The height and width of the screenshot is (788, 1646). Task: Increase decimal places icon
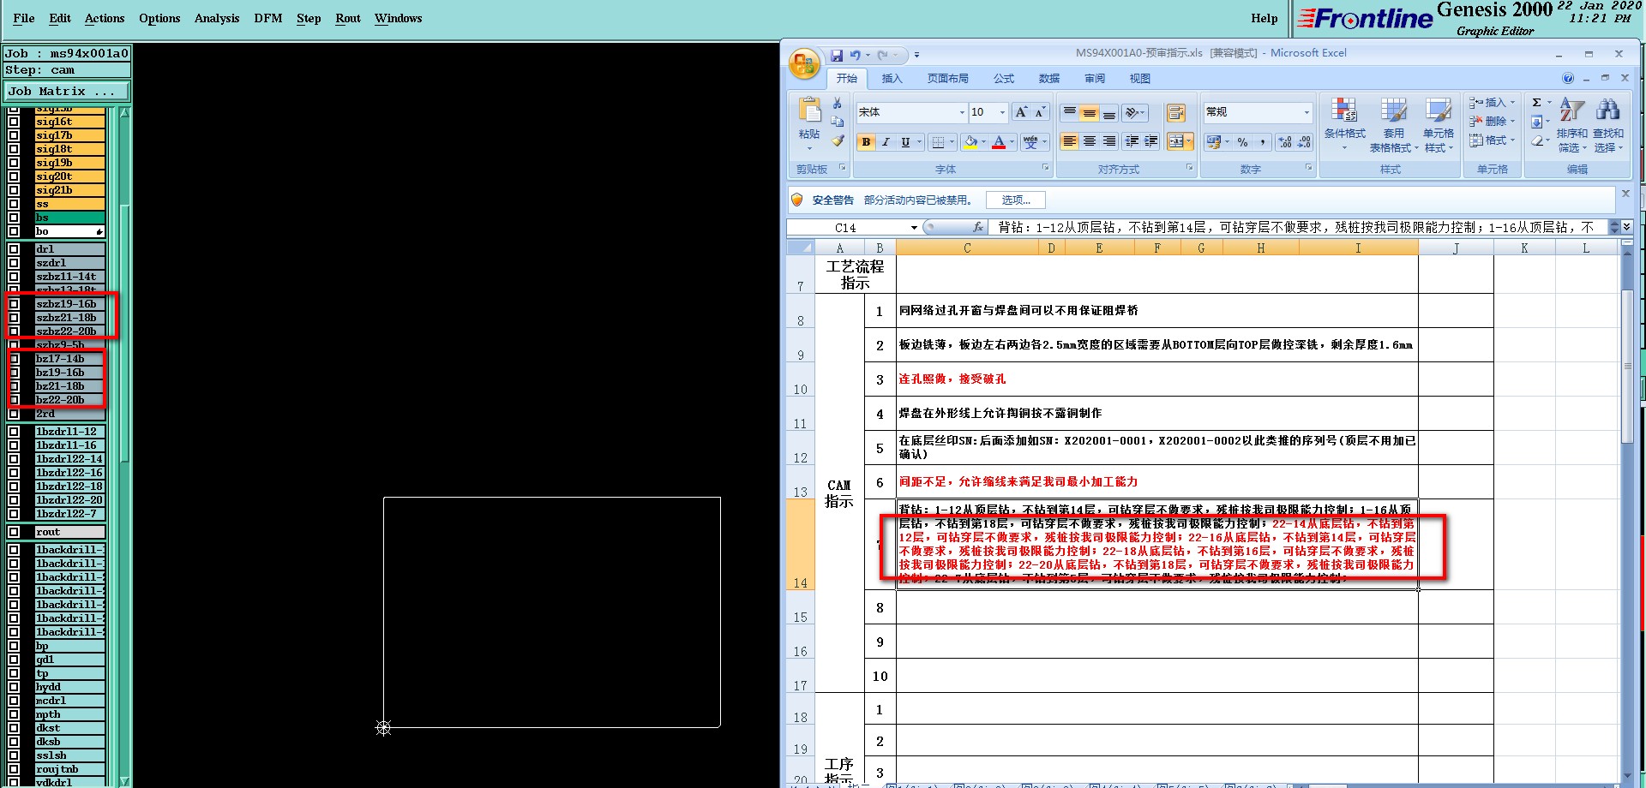(x=1284, y=142)
